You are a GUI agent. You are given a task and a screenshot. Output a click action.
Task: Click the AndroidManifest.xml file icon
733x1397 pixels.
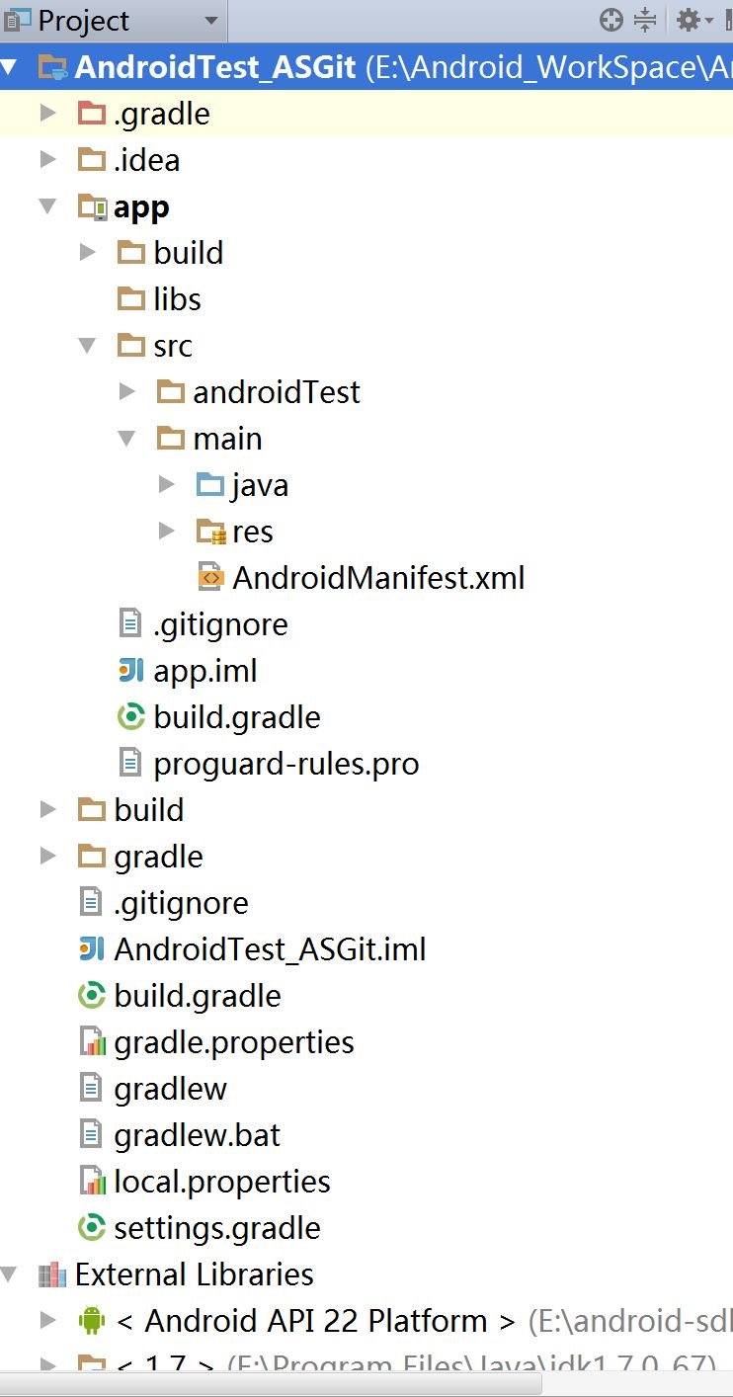[209, 578]
